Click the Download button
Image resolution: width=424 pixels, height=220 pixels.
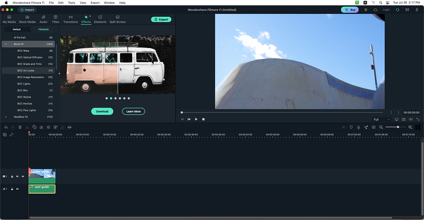tap(102, 111)
